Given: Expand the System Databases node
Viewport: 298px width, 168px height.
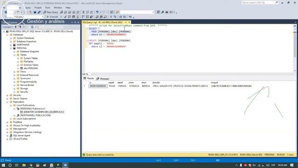Looking at the screenshot, I should click(11, 38).
